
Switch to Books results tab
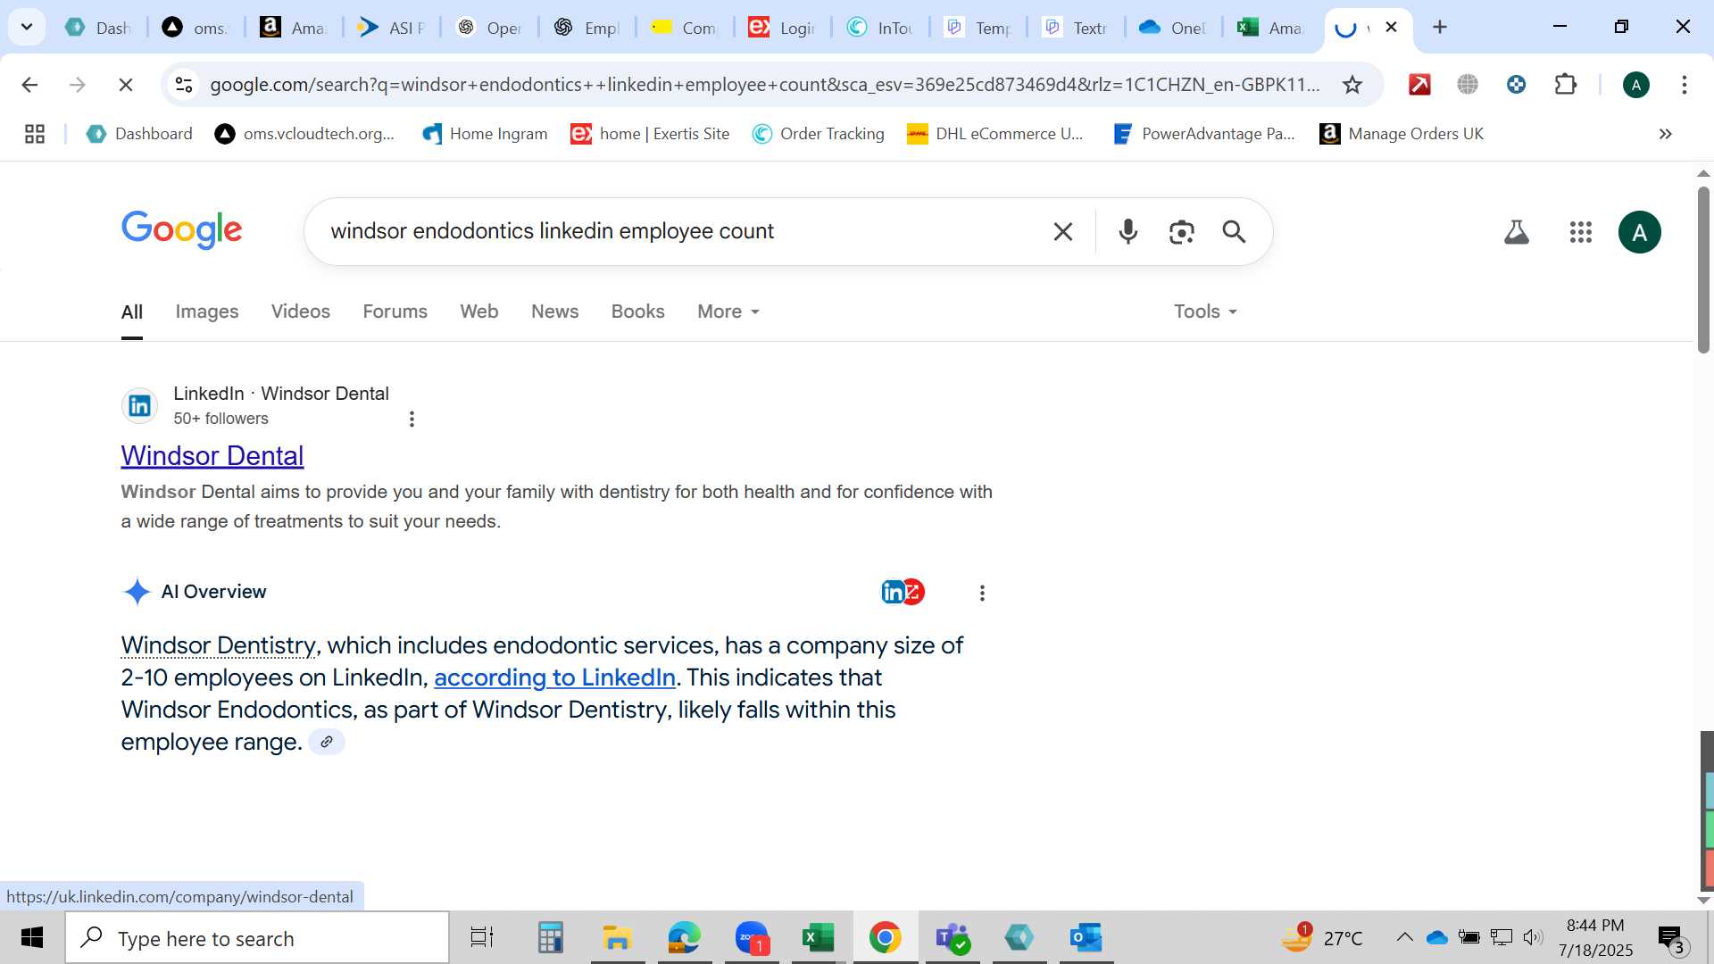tap(637, 312)
